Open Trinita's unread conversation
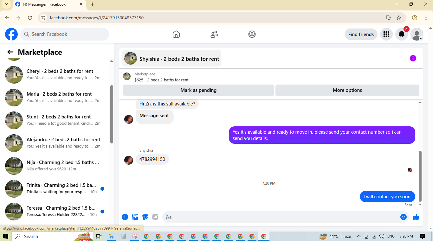 (x=57, y=188)
